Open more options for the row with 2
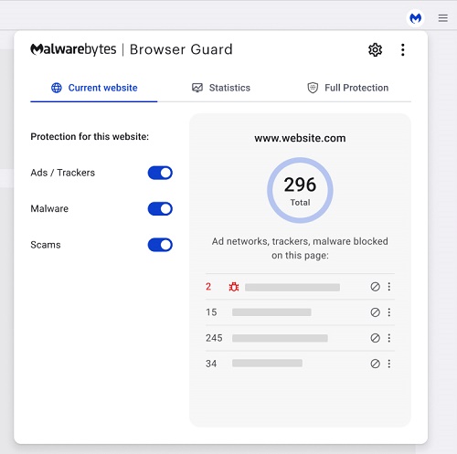 pyautogui.click(x=389, y=287)
